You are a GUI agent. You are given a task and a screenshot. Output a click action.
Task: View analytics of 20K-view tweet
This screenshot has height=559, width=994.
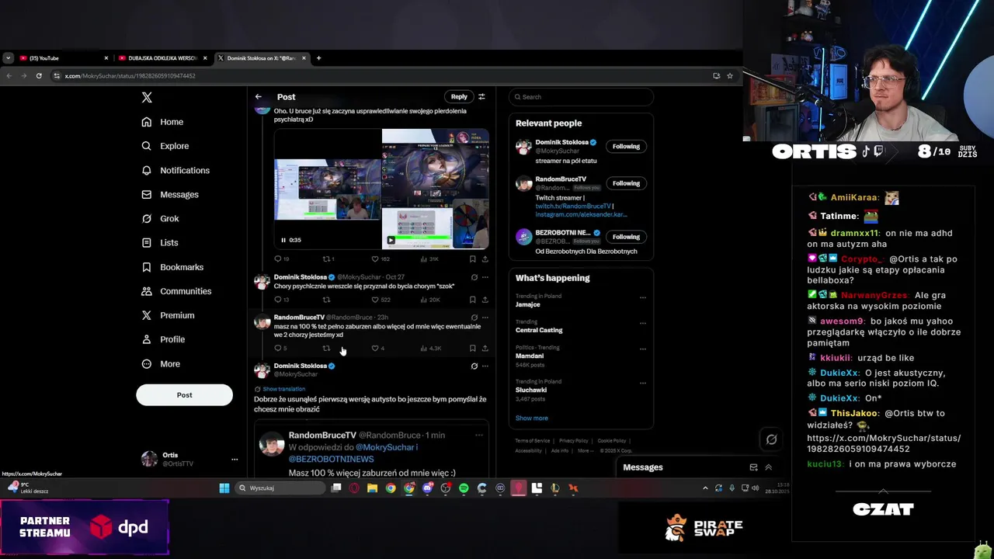point(430,300)
